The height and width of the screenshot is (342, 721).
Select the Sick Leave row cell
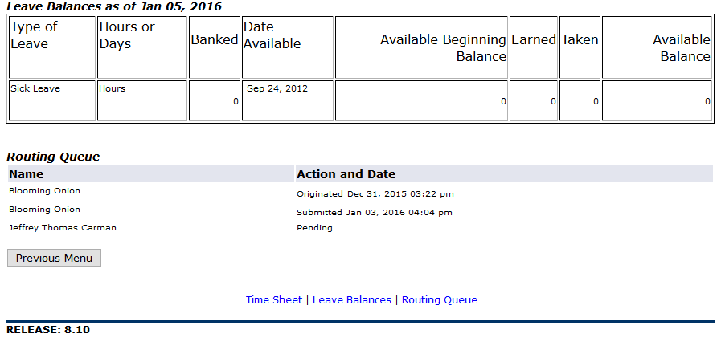pyautogui.click(x=52, y=100)
